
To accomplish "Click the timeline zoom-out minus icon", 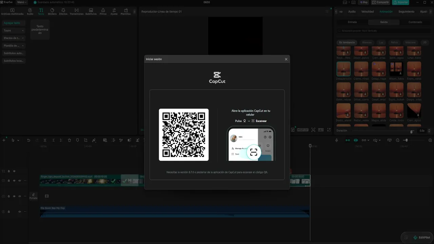I will click(398, 140).
